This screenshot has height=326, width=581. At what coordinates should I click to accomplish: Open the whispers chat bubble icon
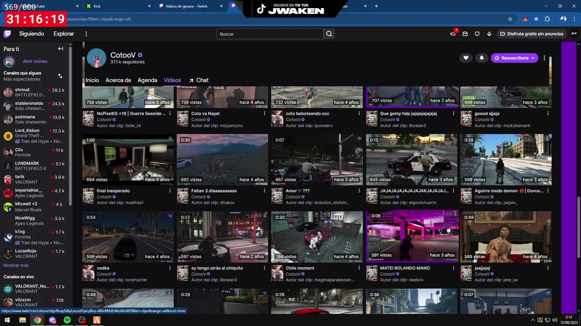[477, 34]
